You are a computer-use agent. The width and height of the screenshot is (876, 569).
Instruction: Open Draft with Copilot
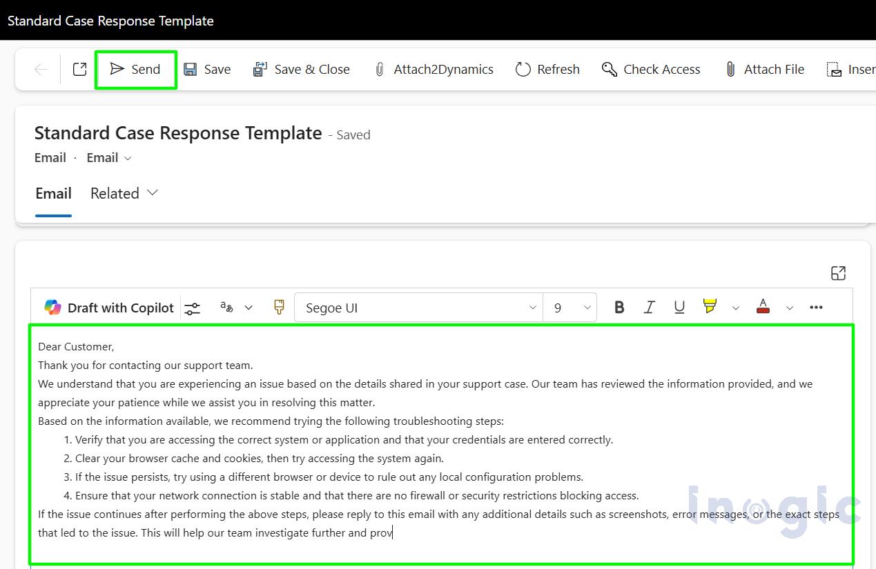pyautogui.click(x=109, y=308)
